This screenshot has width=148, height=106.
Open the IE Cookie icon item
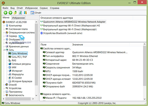(x=10, y=78)
